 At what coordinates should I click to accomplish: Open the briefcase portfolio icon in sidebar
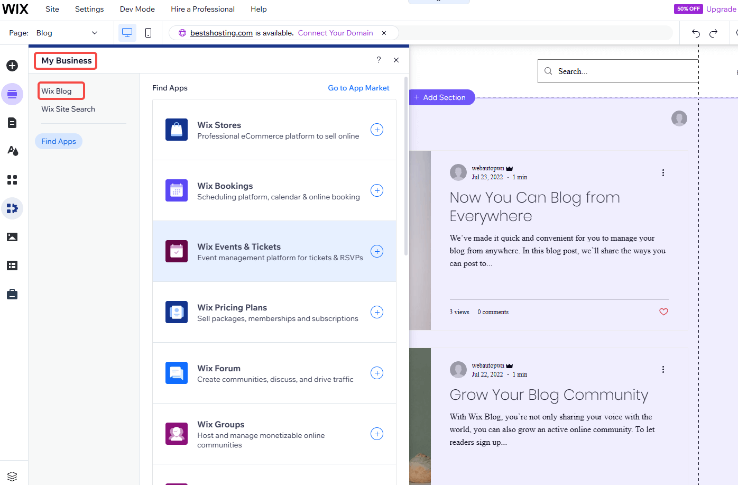click(12, 294)
